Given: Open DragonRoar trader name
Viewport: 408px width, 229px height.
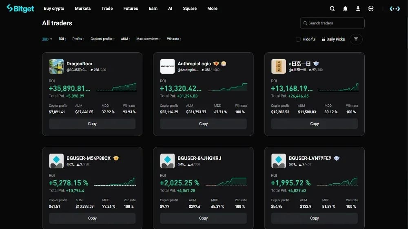Looking at the screenshot, I should tap(80, 64).
